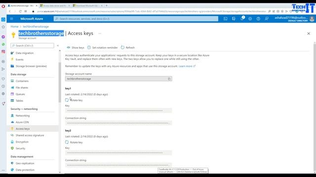Click the left menu Search (Ctrl+/) field
The image size is (316, 177).
pyautogui.click(x=32, y=46)
